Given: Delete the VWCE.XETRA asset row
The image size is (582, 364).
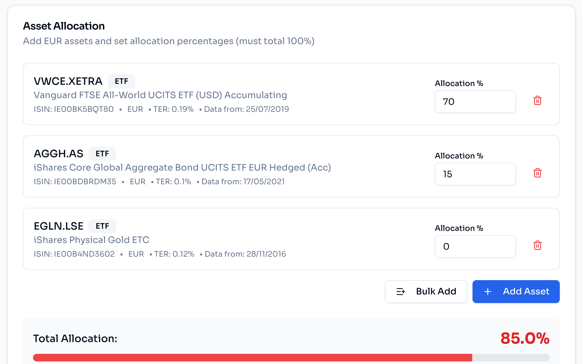Looking at the screenshot, I should (x=537, y=101).
